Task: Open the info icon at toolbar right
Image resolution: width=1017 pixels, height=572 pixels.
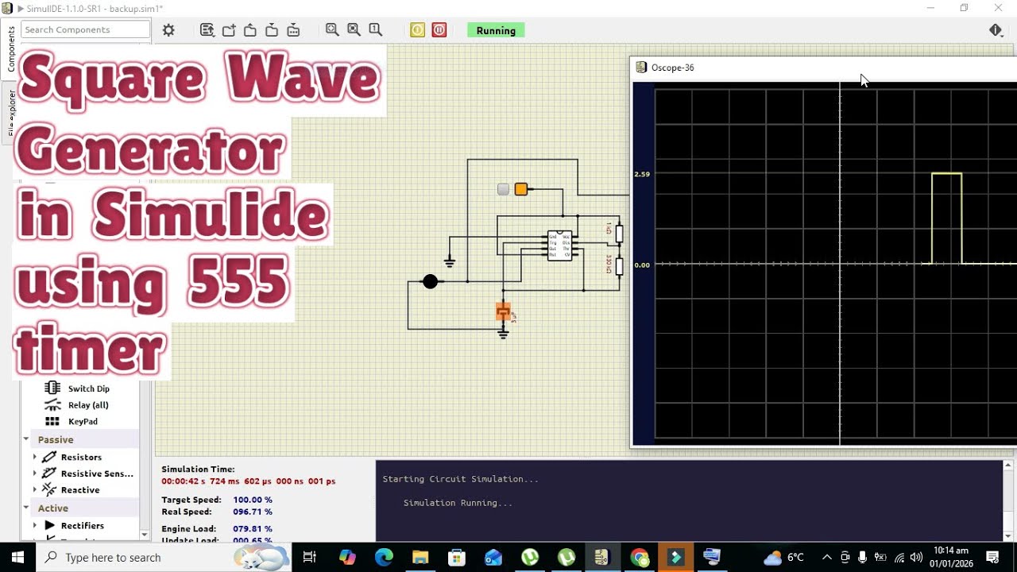Action: 996,30
